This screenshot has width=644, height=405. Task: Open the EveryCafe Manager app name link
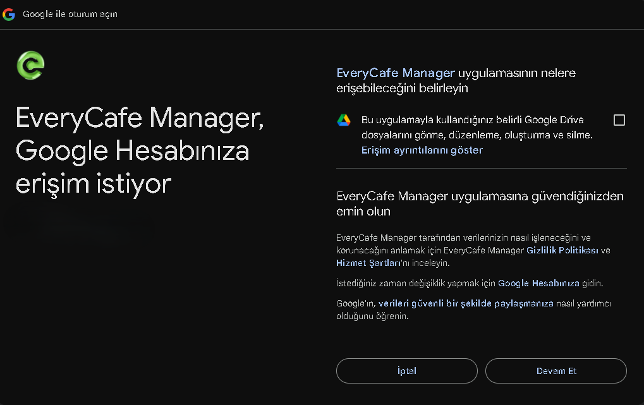[x=396, y=73]
